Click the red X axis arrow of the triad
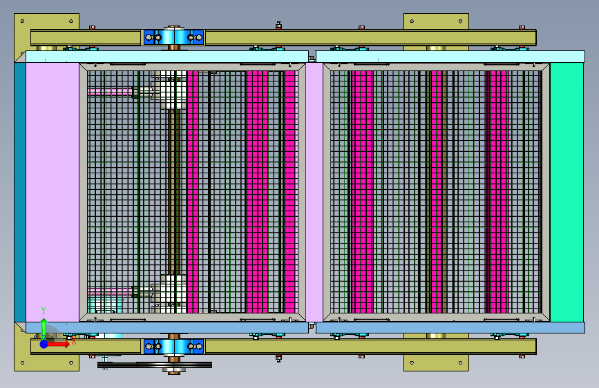This screenshot has height=388, width=599. click(x=59, y=344)
